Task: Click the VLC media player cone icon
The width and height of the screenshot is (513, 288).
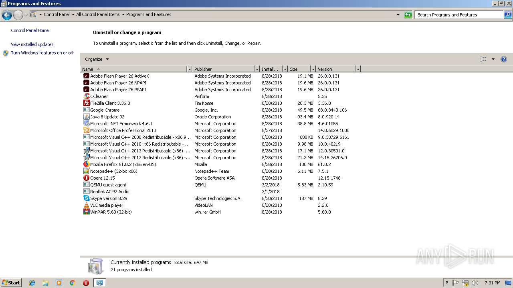Action: (86, 205)
